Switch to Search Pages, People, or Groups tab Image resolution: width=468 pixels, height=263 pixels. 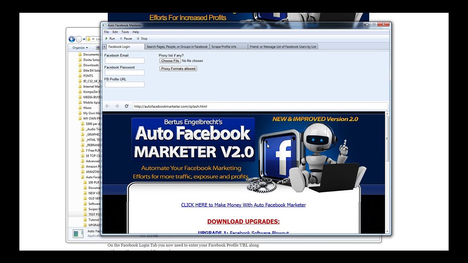point(177,47)
